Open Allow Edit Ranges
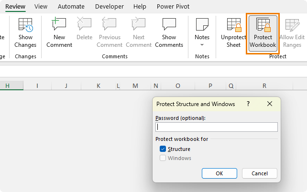The width and height of the screenshot is (307, 192). pyautogui.click(x=292, y=33)
